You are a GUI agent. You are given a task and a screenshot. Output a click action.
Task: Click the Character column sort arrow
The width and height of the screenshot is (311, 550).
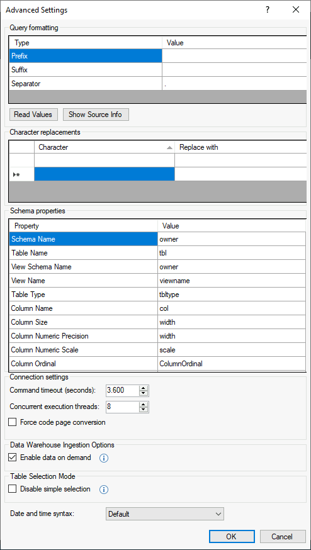[169, 148]
